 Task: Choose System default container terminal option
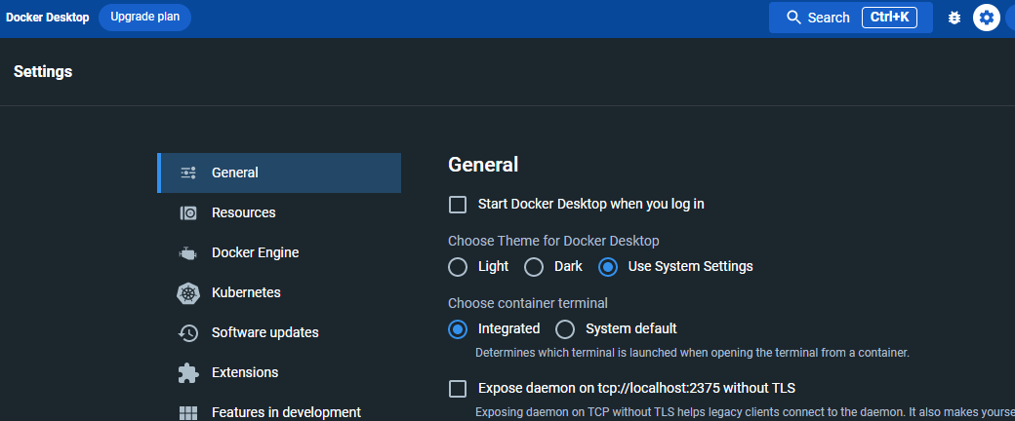565,329
